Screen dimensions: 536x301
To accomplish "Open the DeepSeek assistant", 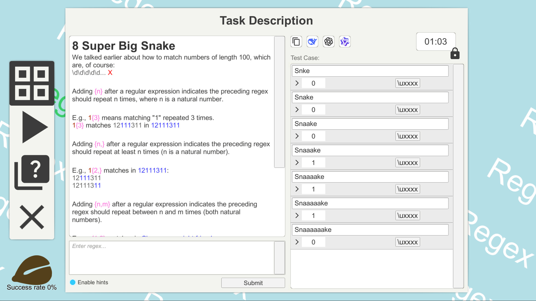I will click(312, 41).
